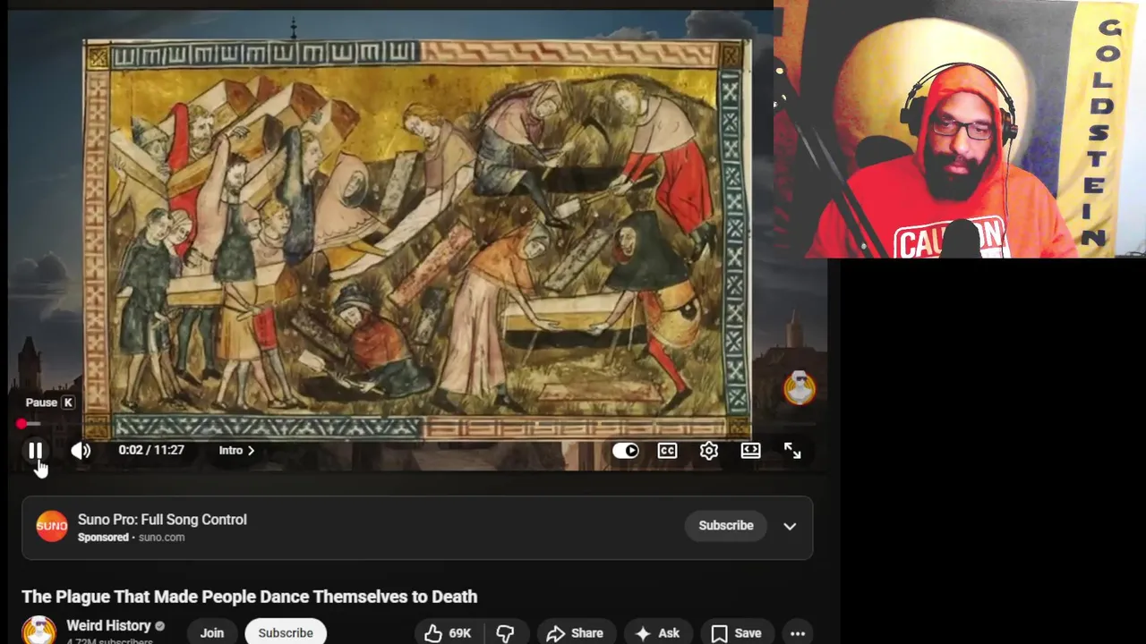Click the video timestamp 0:02 / 11:27
Image resolution: width=1146 pixels, height=644 pixels.
[x=151, y=450]
